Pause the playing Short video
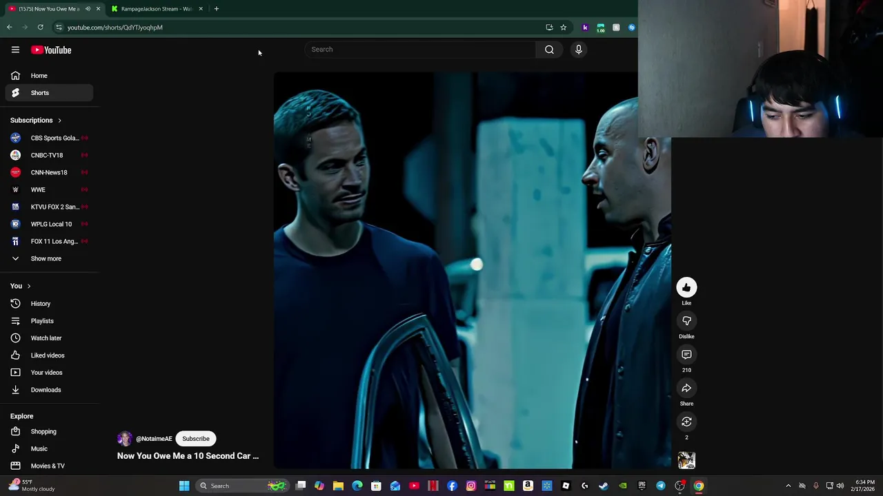This screenshot has width=883, height=496. pyautogui.click(x=473, y=270)
